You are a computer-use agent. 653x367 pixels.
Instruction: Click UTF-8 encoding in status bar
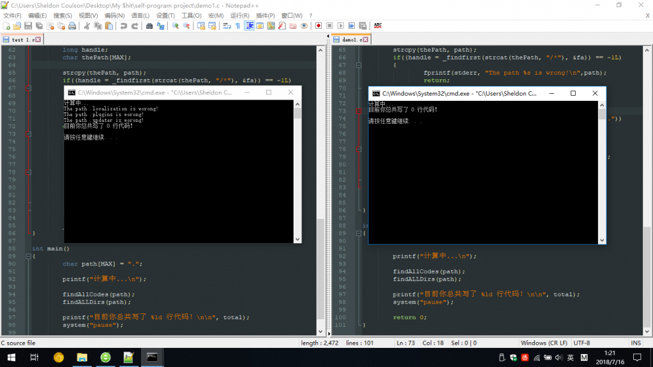582,343
